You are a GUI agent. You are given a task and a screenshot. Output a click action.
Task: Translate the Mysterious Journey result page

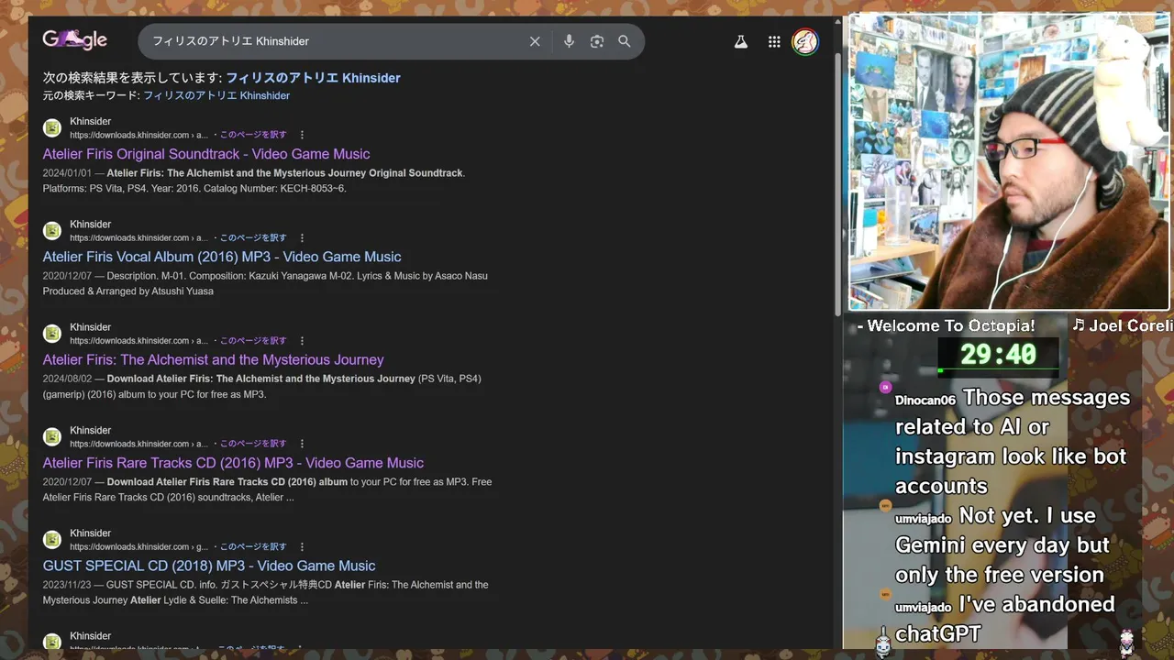click(x=253, y=341)
